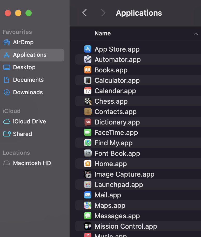Select the Maps app icon
201x237 pixels.
pyautogui.click(x=88, y=205)
